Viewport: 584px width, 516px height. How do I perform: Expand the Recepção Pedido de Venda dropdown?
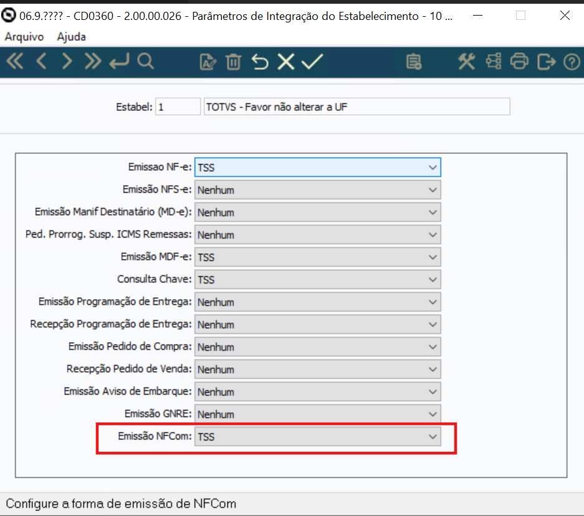click(318, 369)
